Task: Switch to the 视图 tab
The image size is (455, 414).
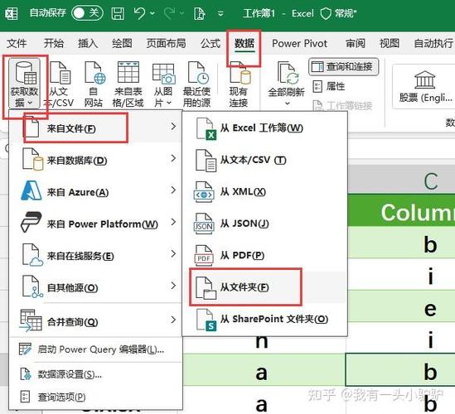Action: click(x=390, y=44)
